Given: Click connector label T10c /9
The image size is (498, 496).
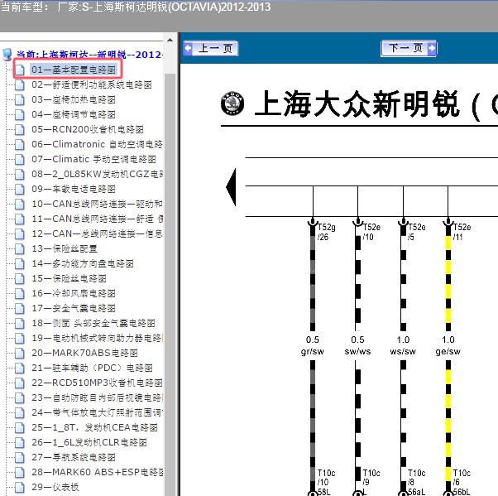Looking at the screenshot, I should [x=371, y=478].
